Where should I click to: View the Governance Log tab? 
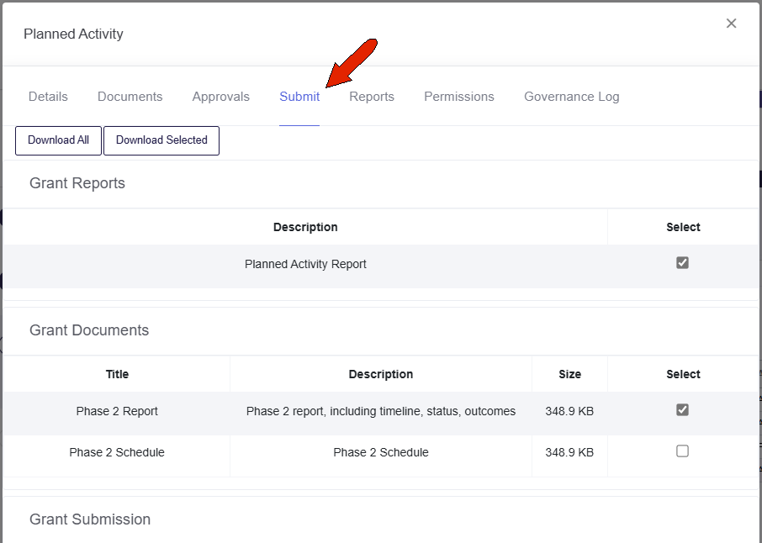pos(572,96)
